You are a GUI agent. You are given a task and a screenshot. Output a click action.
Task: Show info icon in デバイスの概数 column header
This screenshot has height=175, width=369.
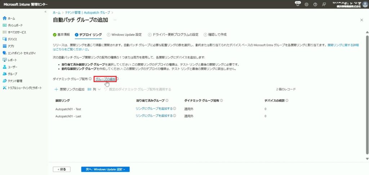[287, 100]
